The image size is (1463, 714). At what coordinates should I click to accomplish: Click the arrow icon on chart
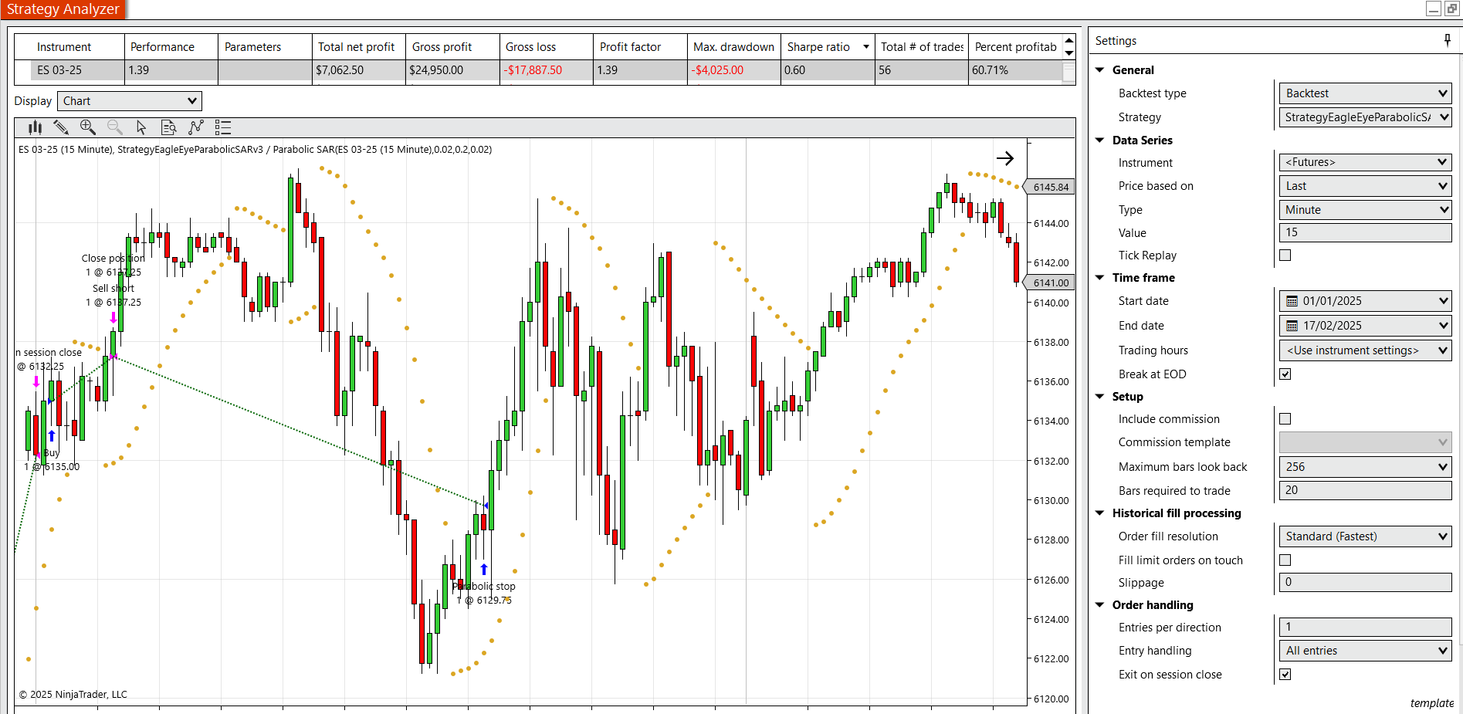(x=1004, y=158)
